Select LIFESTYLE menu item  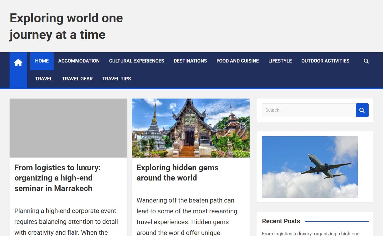(x=280, y=61)
